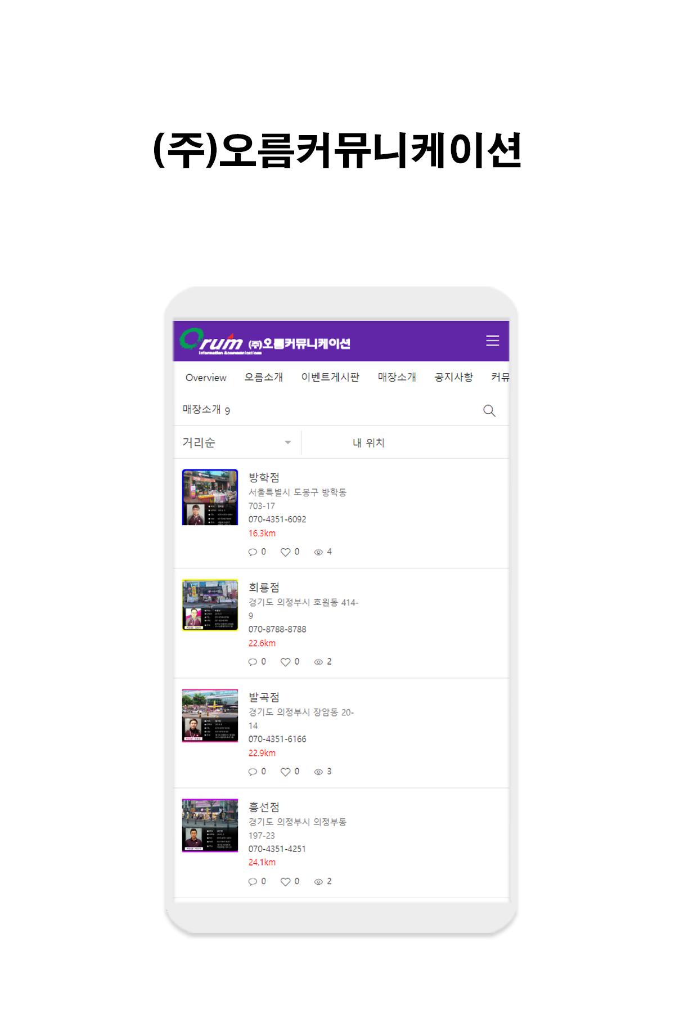
Task: Click comment icon for 흥선점
Action: [x=253, y=881]
